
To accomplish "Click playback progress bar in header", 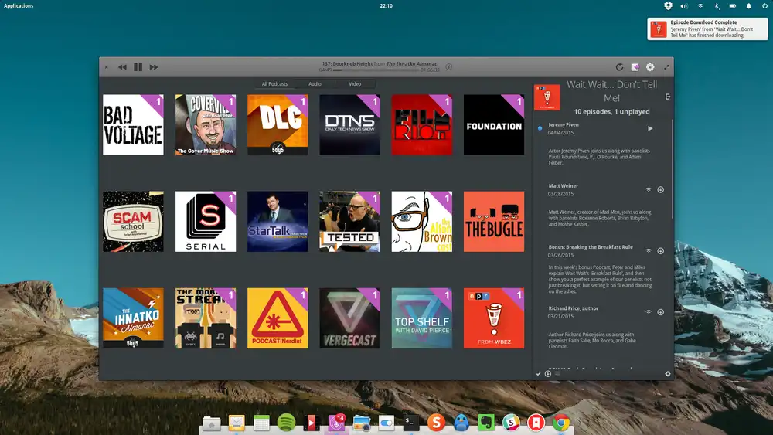I will 377,70.
